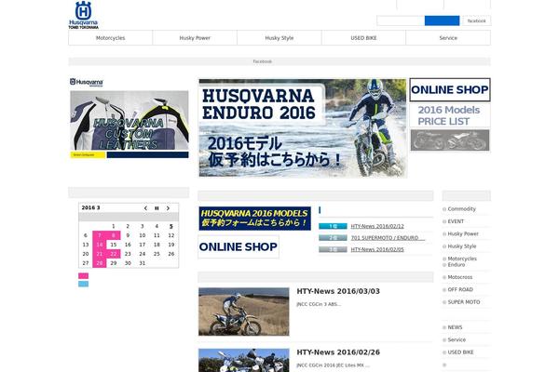Select calendar date 7 highlighted pink

coord(100,235)
